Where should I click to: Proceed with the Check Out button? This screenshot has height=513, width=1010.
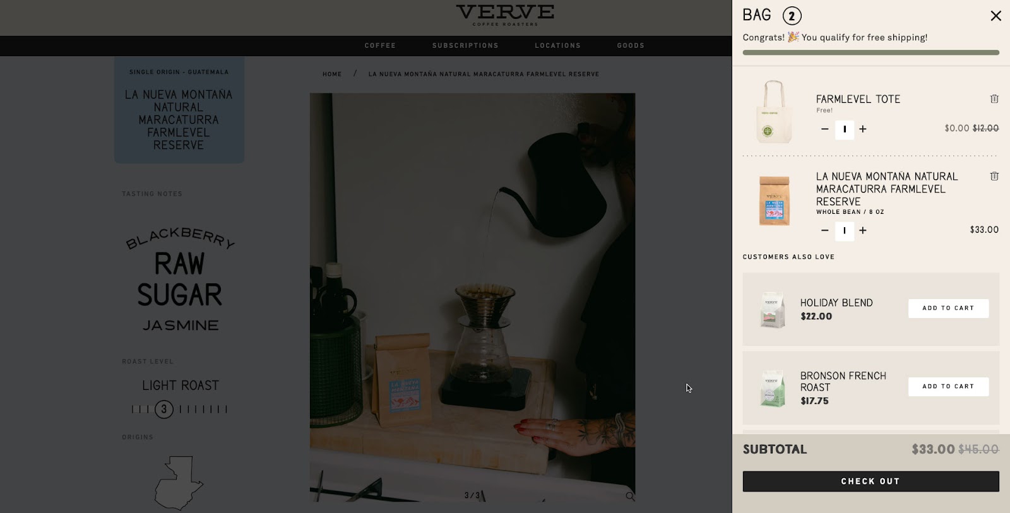(870, 481)
